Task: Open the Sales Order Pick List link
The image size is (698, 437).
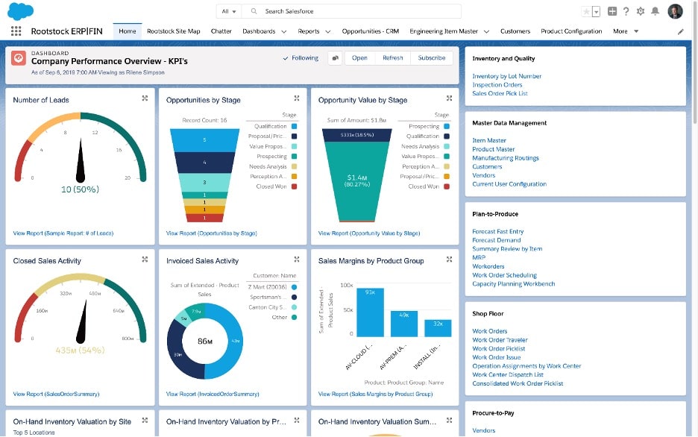Action: point(500,93)
